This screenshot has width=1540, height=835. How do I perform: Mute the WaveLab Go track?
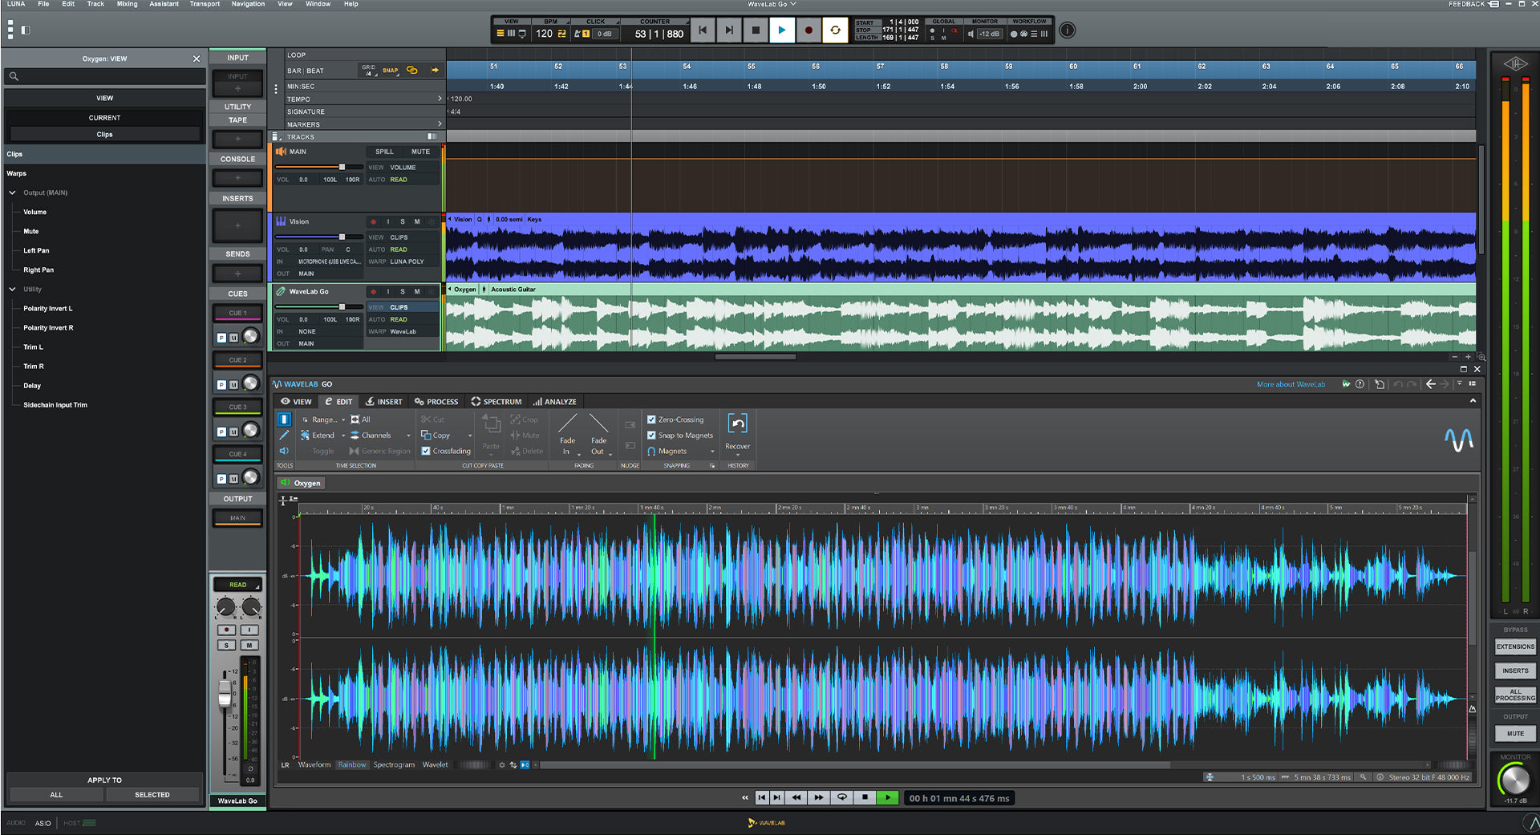pos(417,292)
